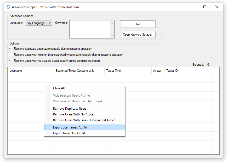The height and width of the screenshot is (162, 228).
Task: Open Keyword Scraper button
Action: [138, 35]
